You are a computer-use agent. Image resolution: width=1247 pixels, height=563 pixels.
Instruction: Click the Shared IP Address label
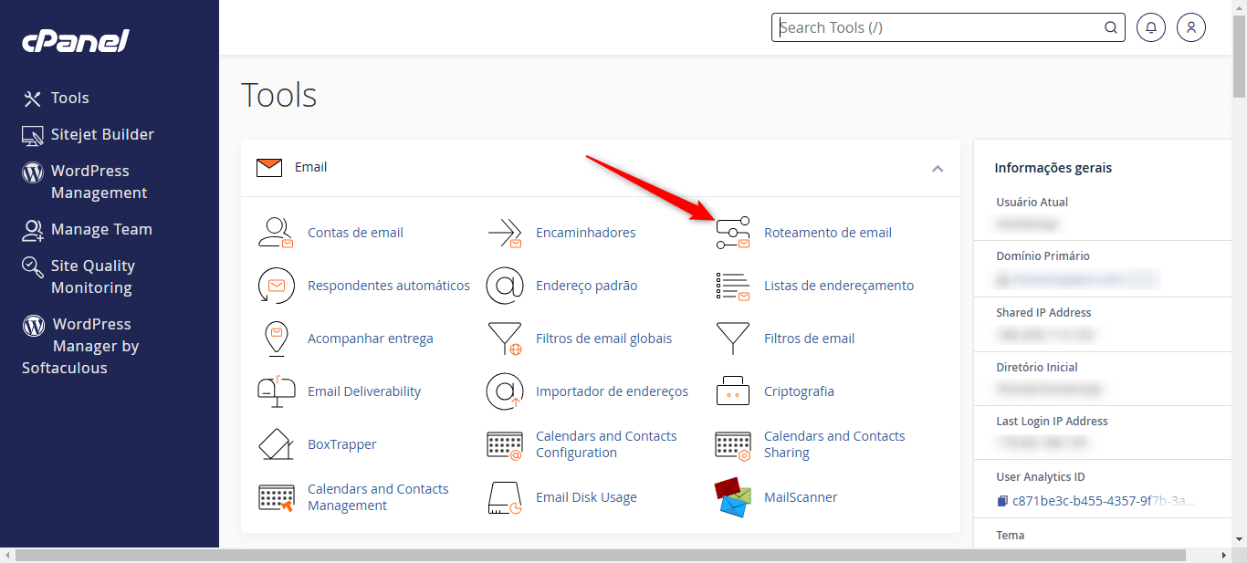tap(1043, 312)
